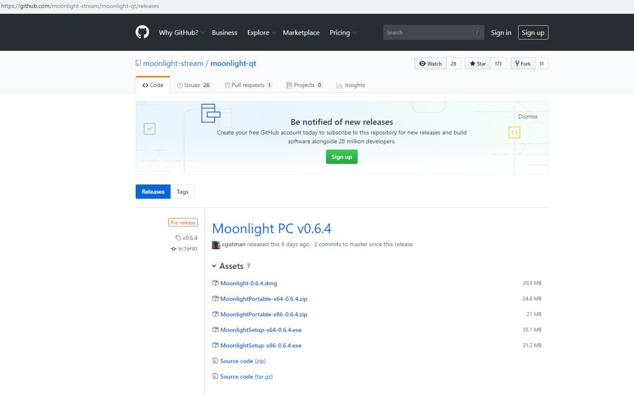This screenshot has height=395, width=634.
Task: Download Source code (tar.gz)
Action: [247, 377]
